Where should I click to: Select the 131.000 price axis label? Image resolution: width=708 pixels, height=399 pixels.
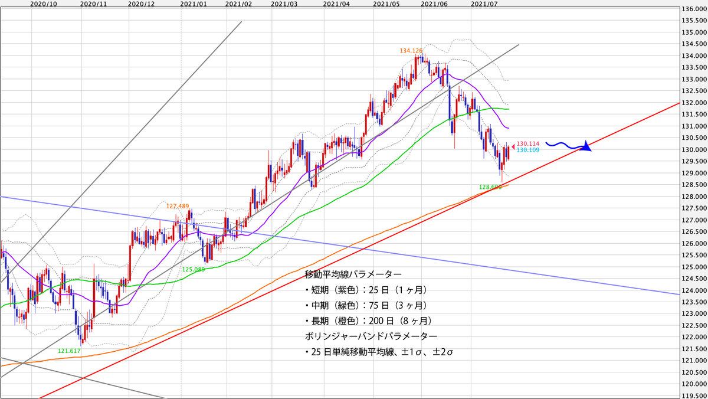coord(694,126)
